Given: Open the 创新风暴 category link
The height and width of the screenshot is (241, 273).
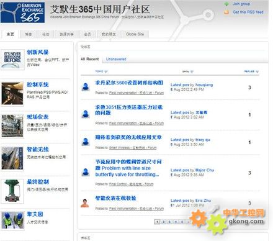Looking at the screenshot, I should 38,52.
